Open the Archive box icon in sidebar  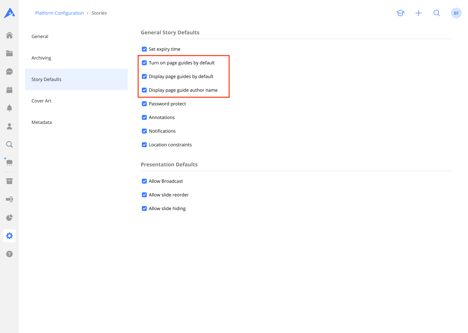click(9, 181)
